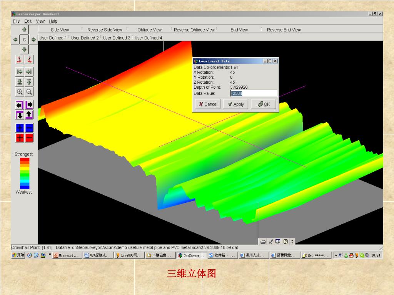Switch to Reverse Side View
The height and width of the screenshot is (295, 394).
(x=105, y=30)
